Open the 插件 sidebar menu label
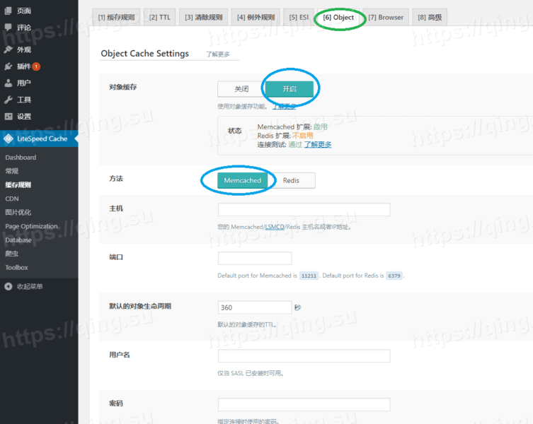 pyautogui.click(x=24, y=66)
